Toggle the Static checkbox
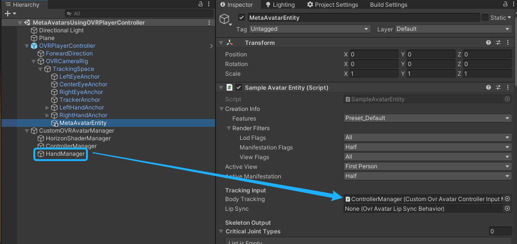This screenshot has width=517, height=244. click(x=485, y=17)
